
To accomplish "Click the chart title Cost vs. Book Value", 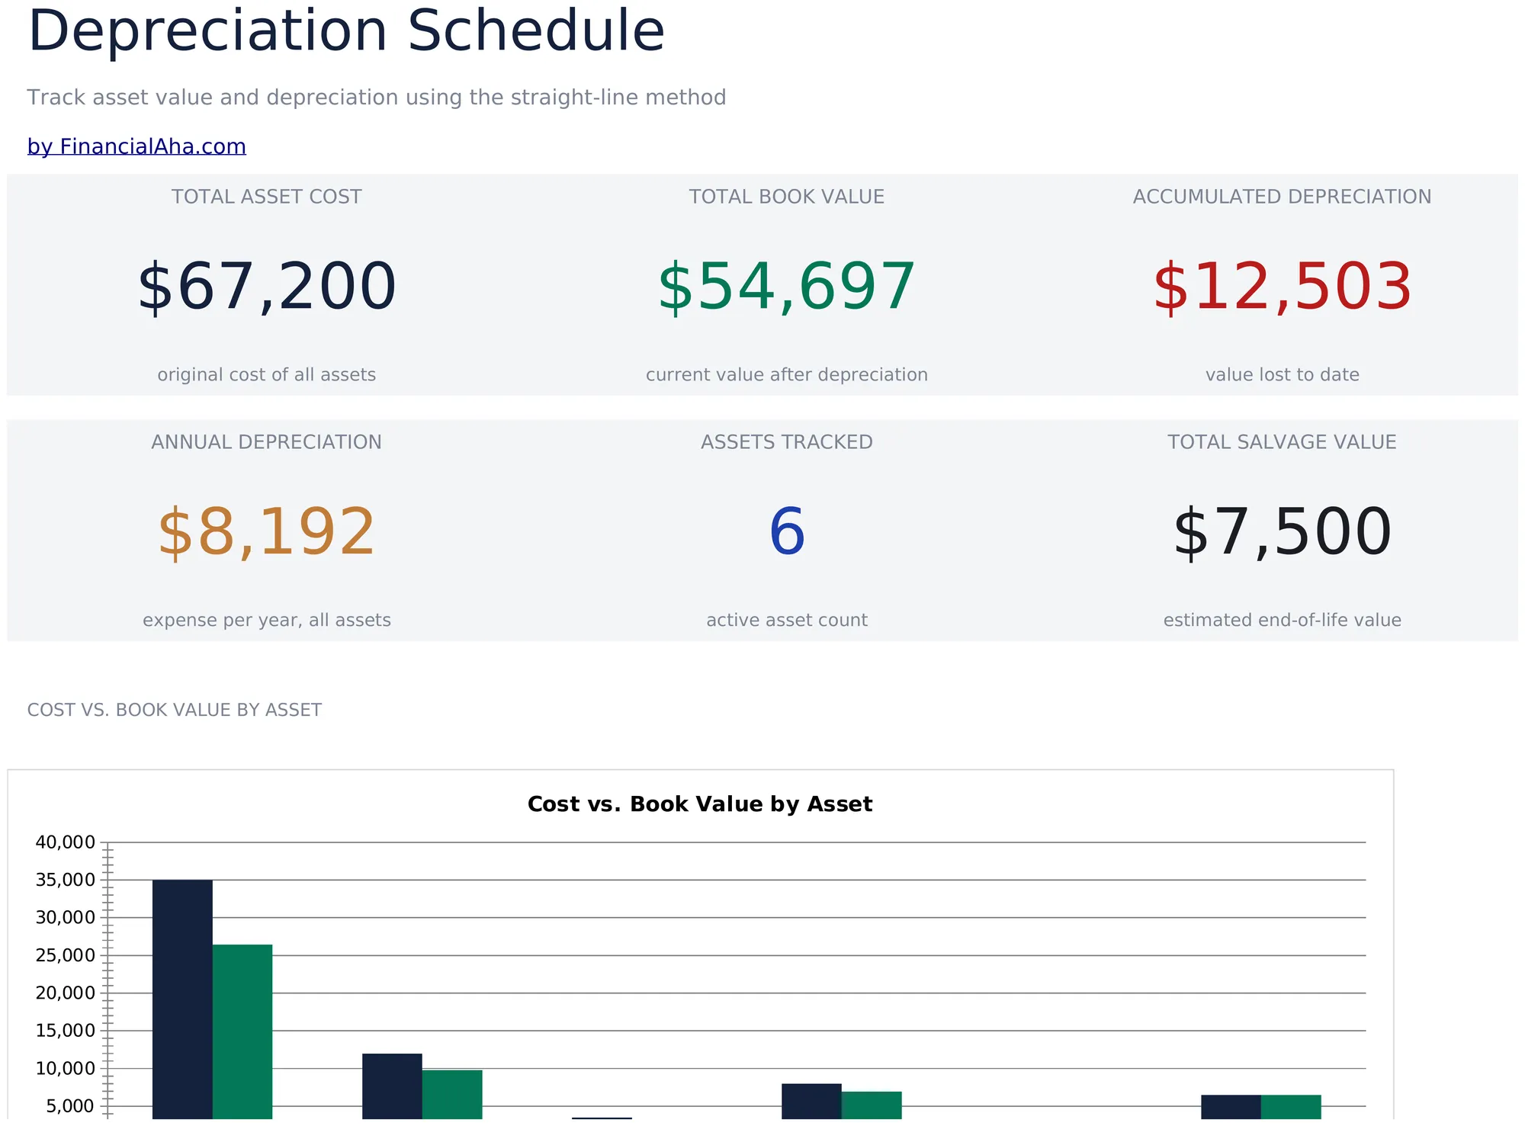I will point(700,804).
